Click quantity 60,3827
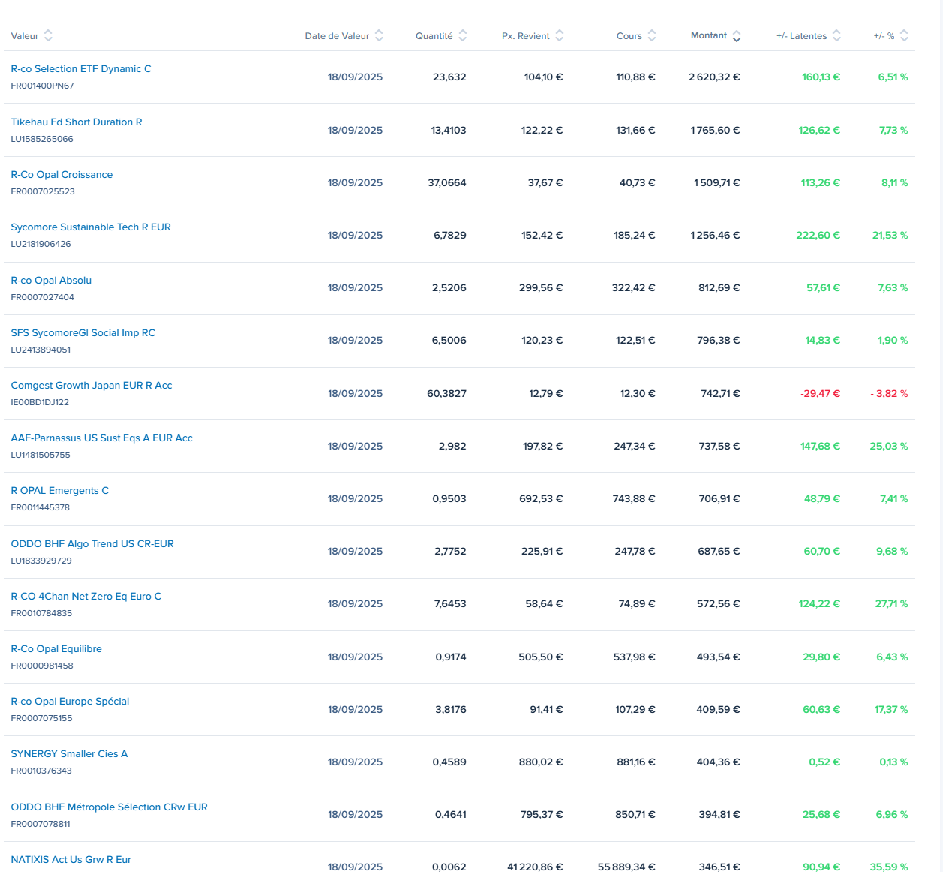 tap(446, 393)
